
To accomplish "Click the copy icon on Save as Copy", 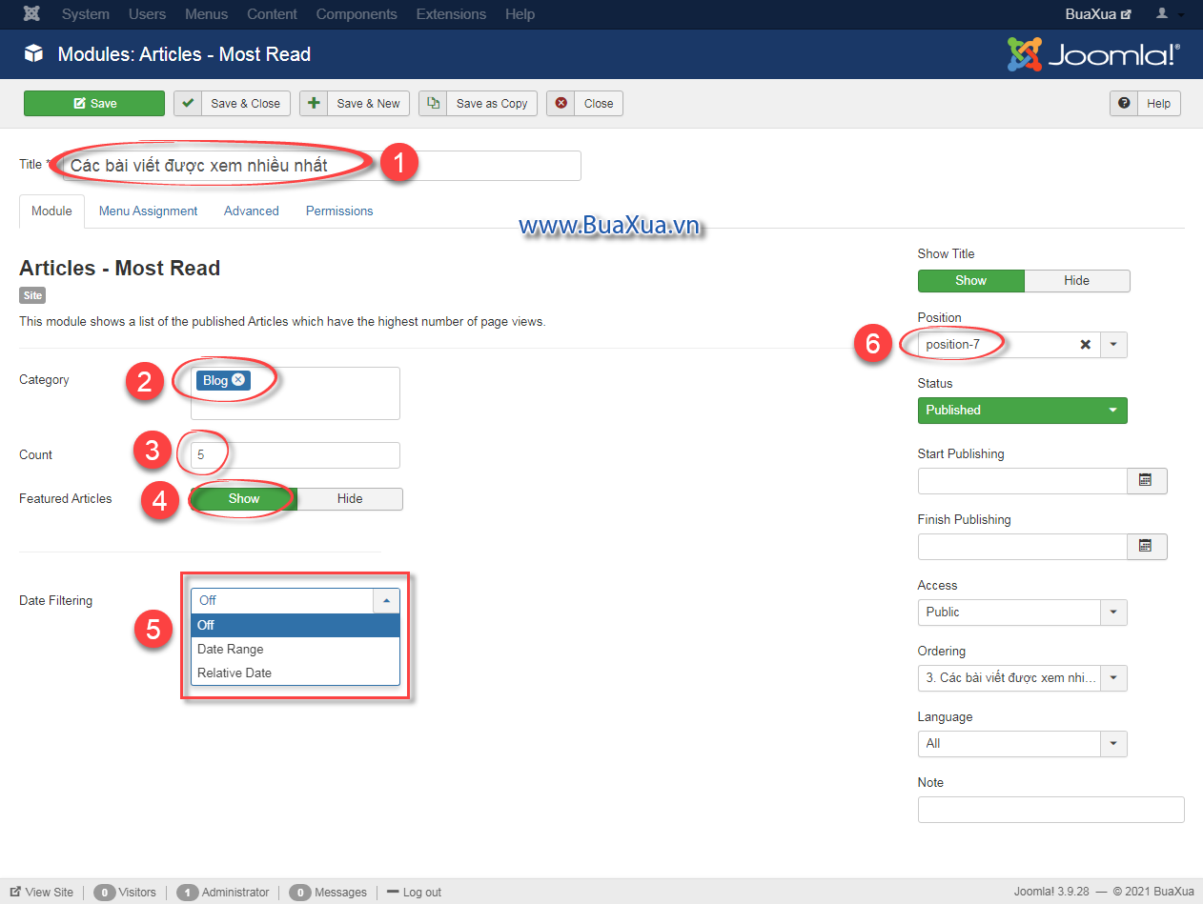I will pyautogui.click(x=433, y=103).
